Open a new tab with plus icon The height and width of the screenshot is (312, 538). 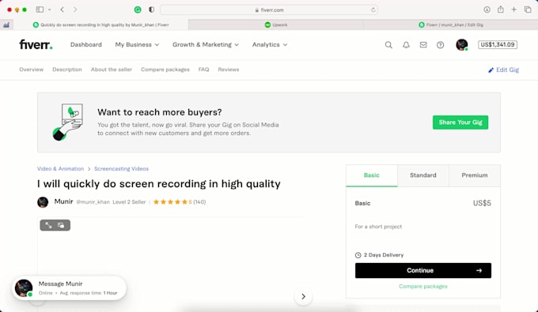513,9
